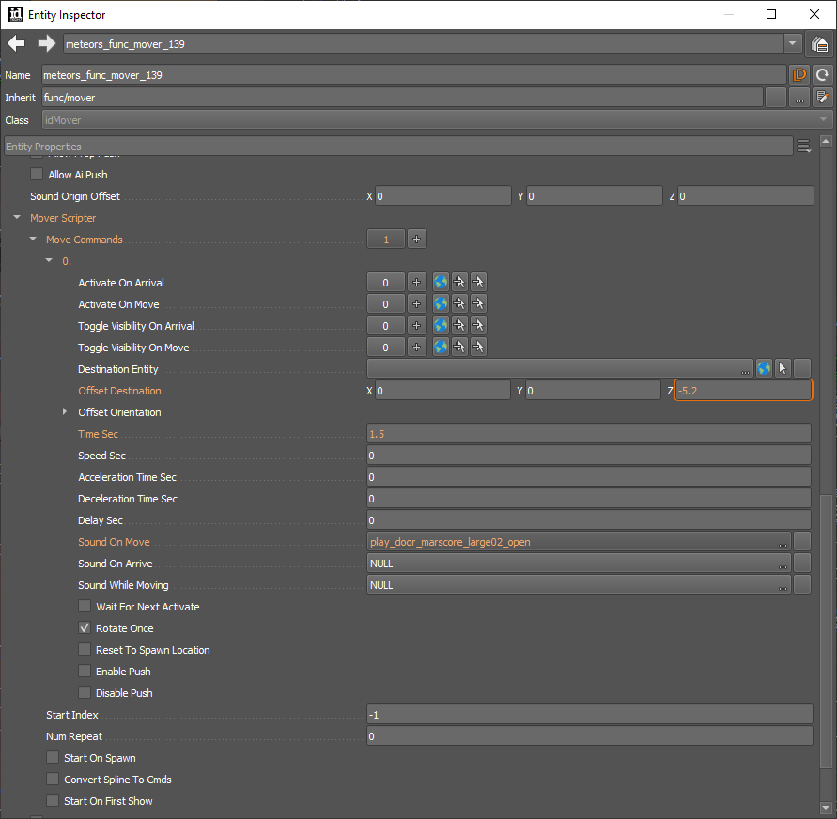
Task: Collapse move command item 0
Action: point(49,261)
